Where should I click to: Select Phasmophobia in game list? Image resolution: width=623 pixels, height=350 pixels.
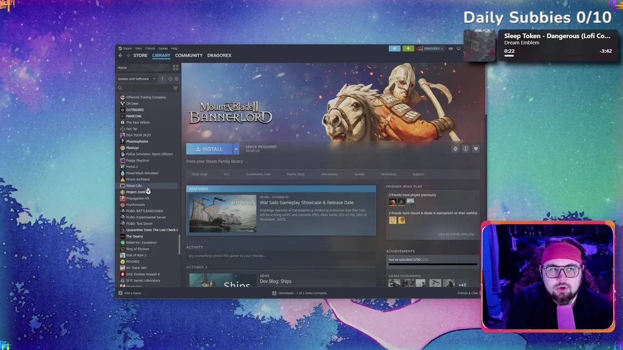[137, 141]
